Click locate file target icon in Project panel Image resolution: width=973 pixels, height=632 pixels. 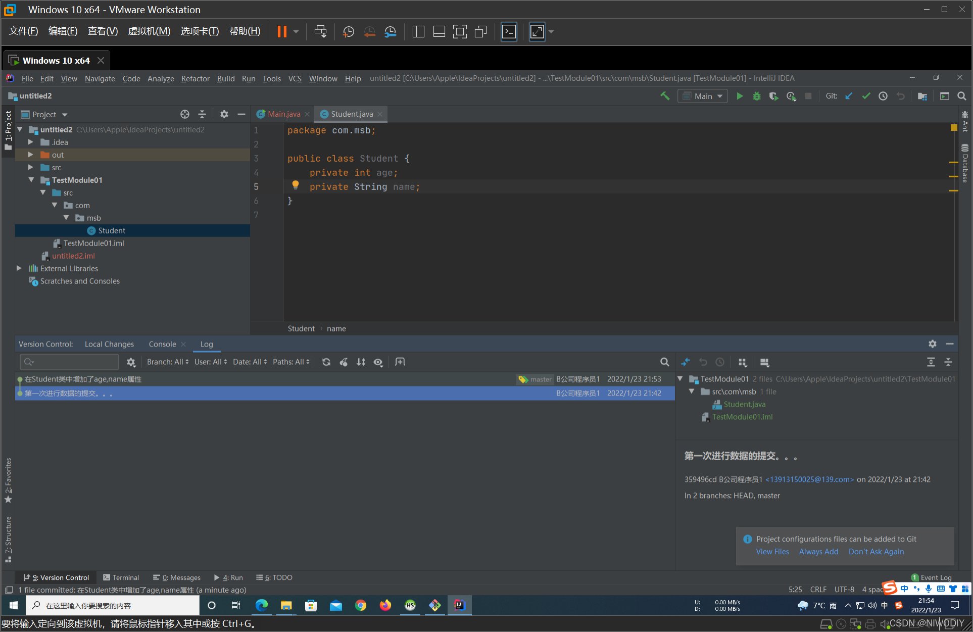point(185,114)
